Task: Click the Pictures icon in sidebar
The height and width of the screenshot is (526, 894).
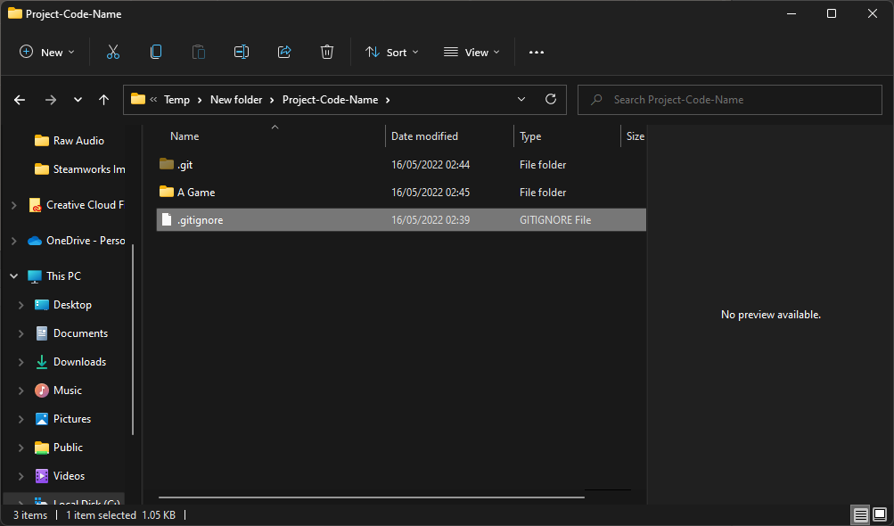Action: (x=42, y=419)
